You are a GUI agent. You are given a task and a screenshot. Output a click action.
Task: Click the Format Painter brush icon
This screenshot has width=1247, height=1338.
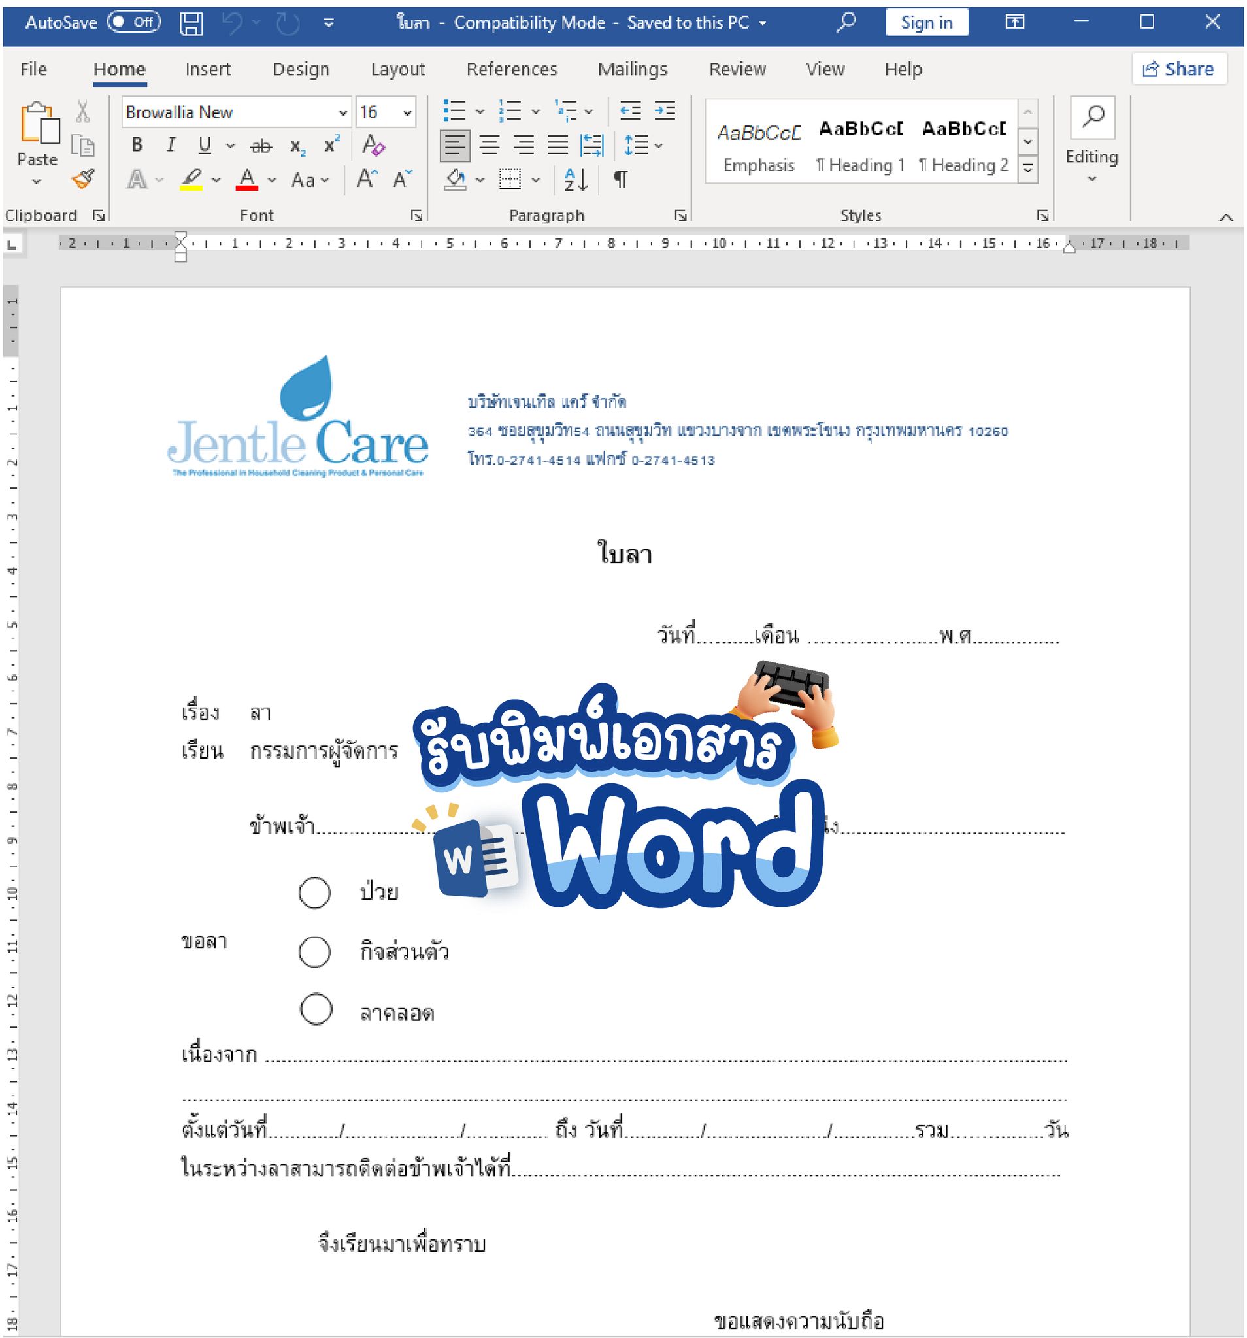(x=83, y=179)
